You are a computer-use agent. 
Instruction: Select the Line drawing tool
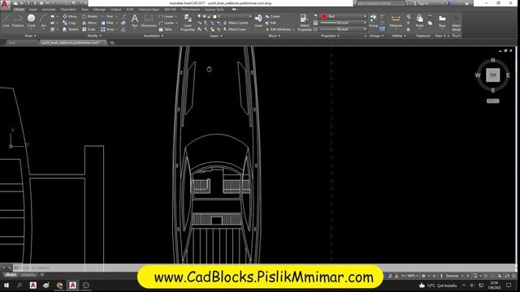pos(6,20)
